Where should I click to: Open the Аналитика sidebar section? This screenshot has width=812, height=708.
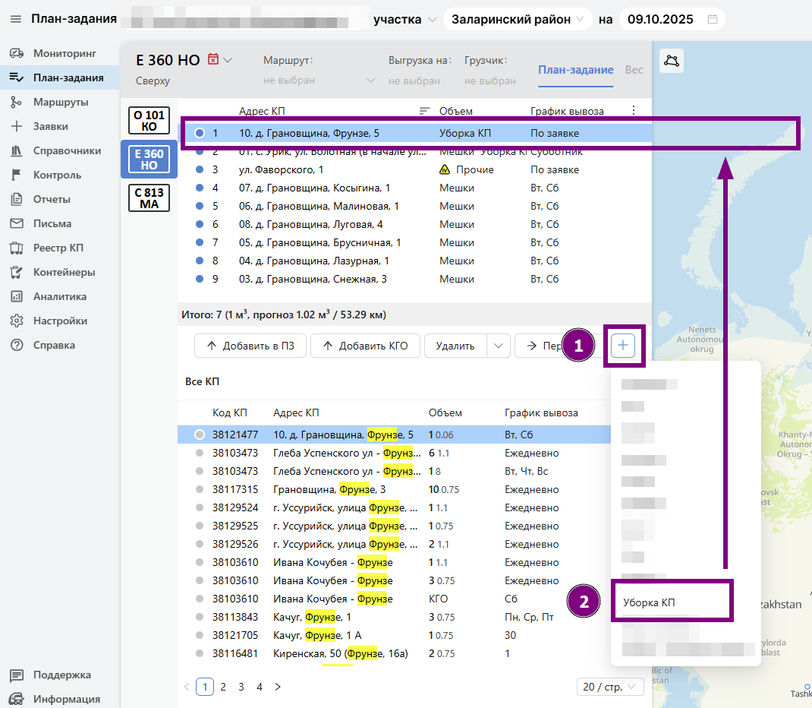59,296
